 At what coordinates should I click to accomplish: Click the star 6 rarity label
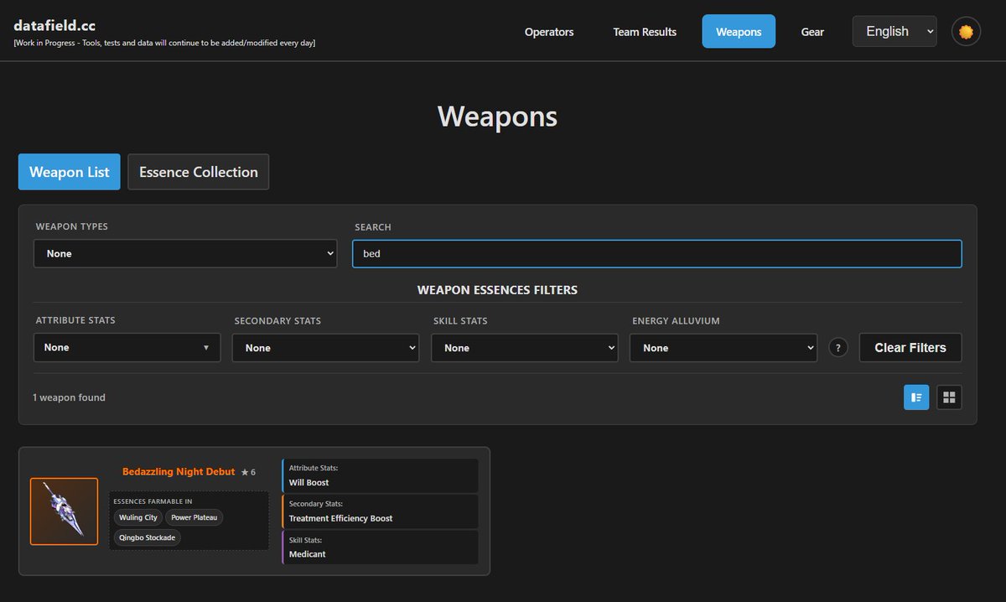pos(248,473)
